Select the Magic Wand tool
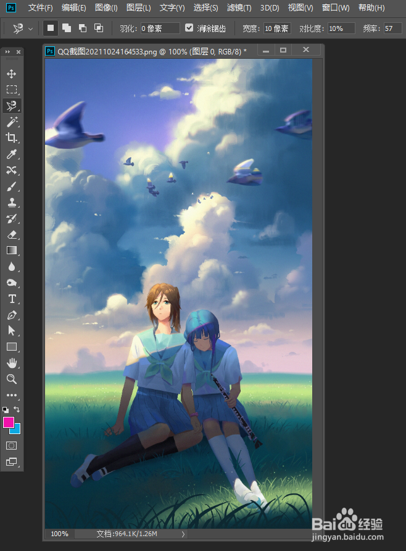The width and height of the screenshot is (406, 551). click(x=12, y=122)
